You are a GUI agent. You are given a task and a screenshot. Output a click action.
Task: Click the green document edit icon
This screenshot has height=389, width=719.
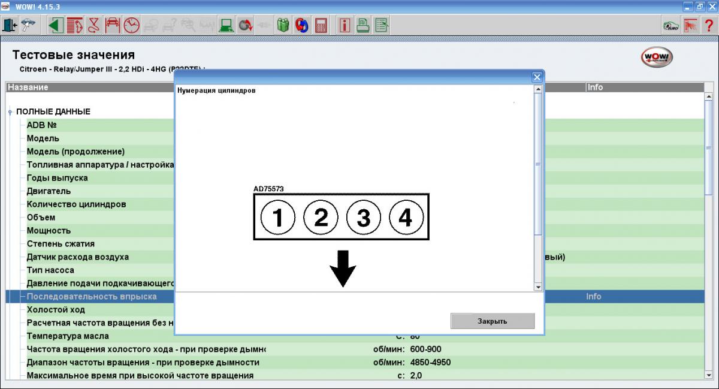coord(382,25)
